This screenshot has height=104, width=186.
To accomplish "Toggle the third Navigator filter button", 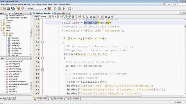I will [x=14, y=98].
